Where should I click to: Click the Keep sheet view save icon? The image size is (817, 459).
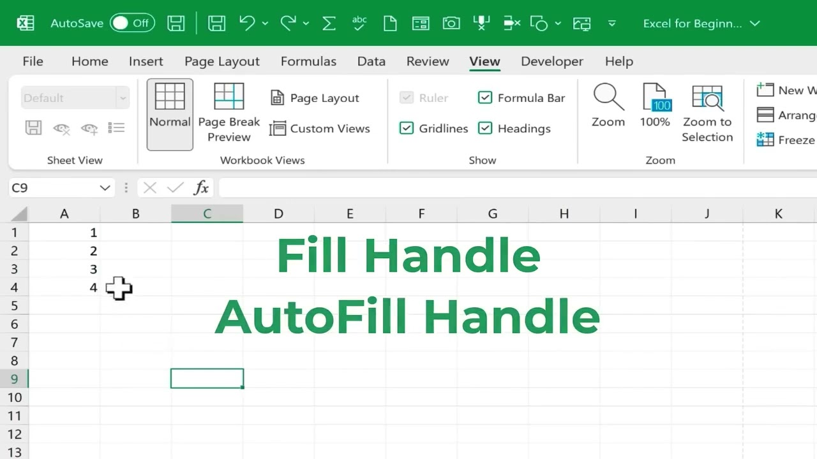[x=33, y=128]
